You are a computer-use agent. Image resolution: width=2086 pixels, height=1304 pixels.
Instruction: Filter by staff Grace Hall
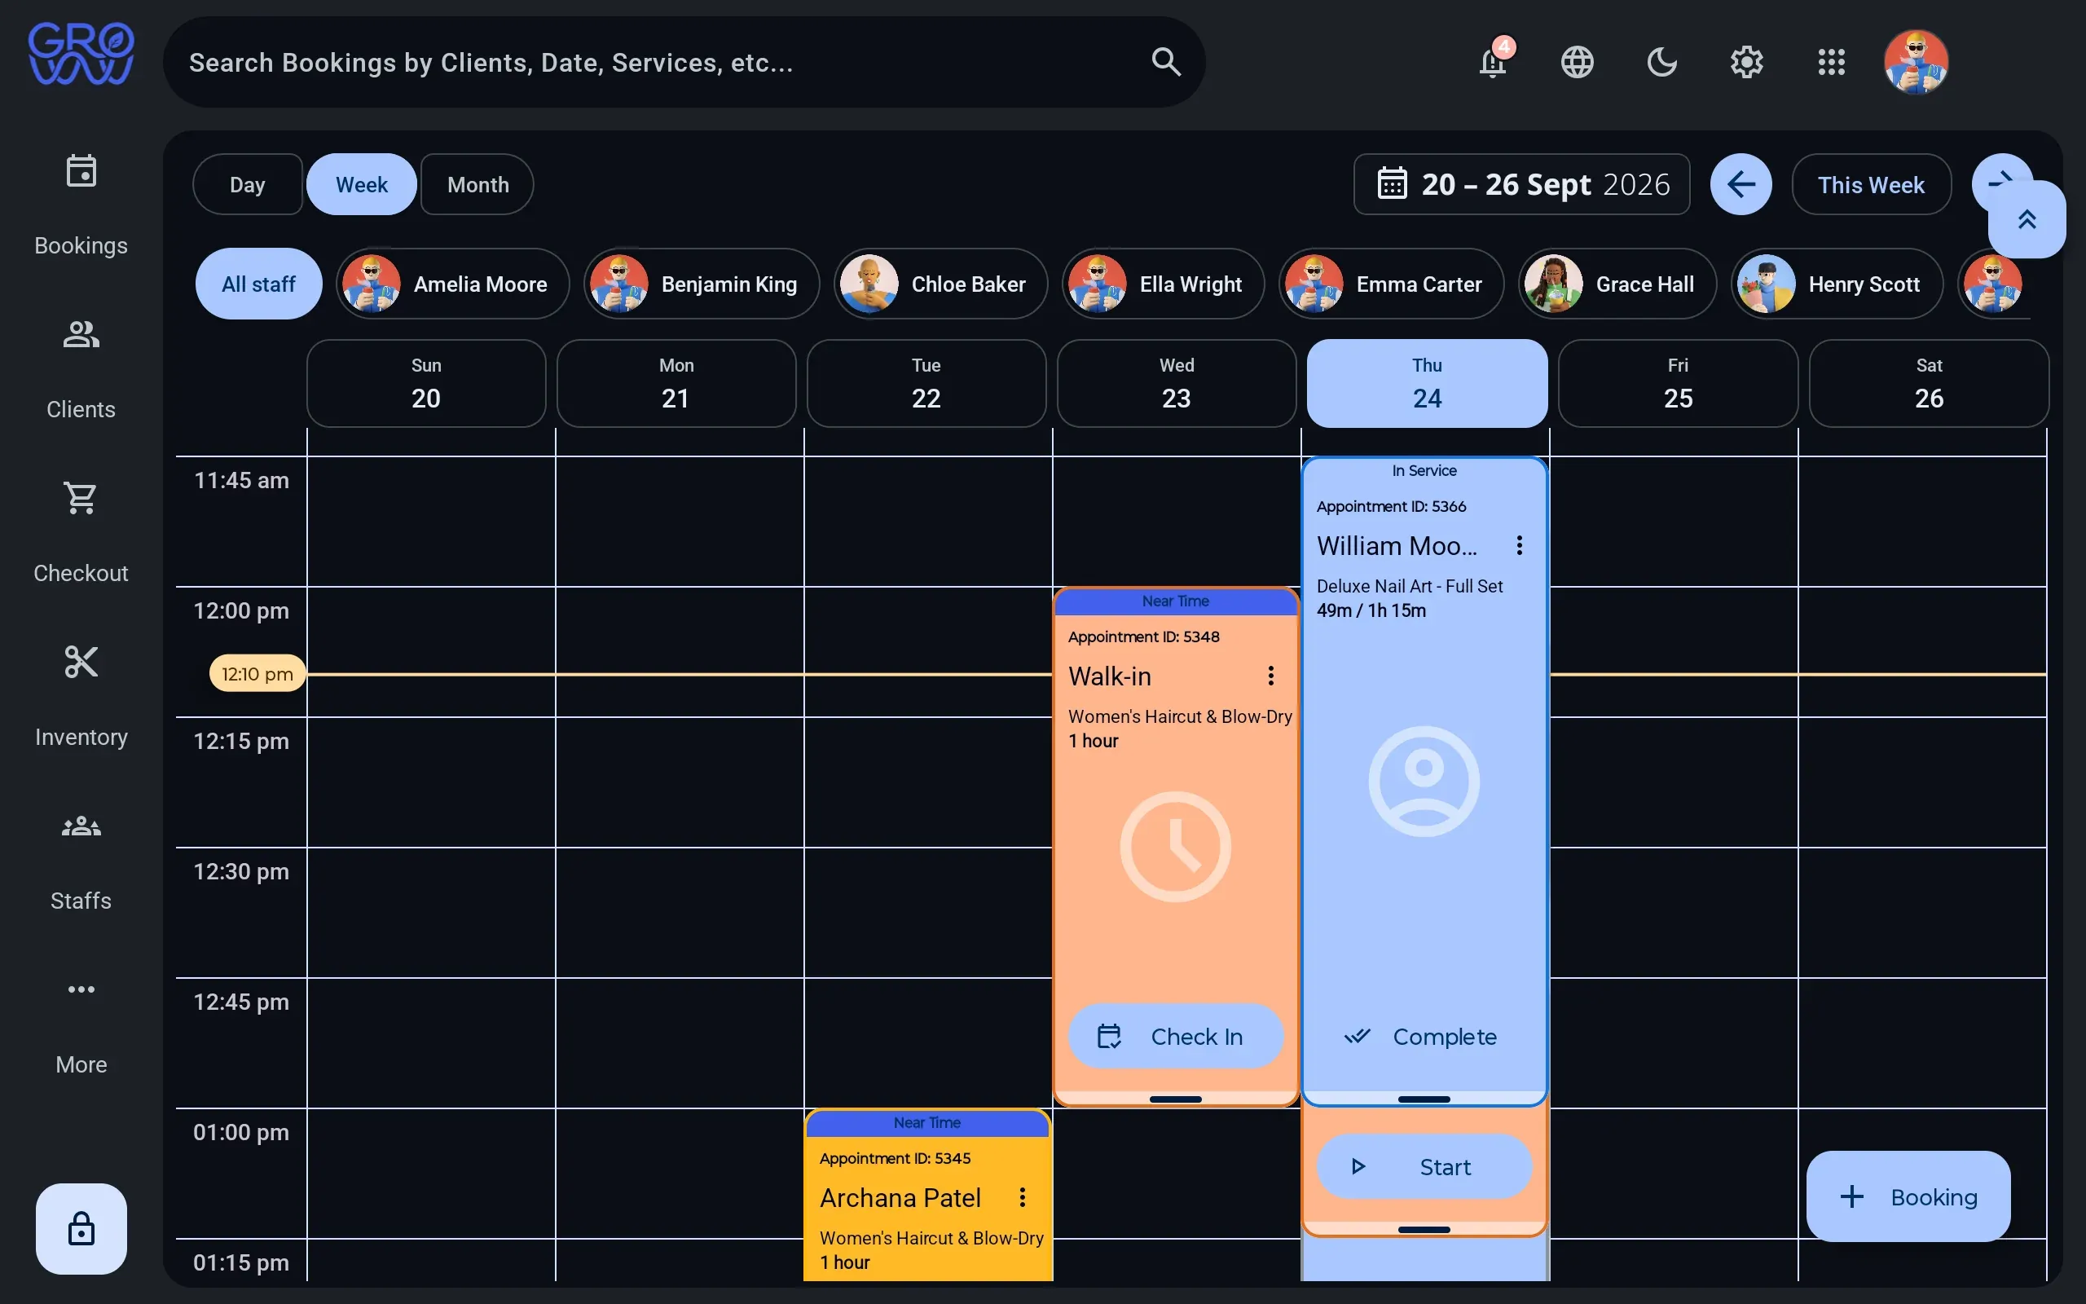coord(1617,284)
